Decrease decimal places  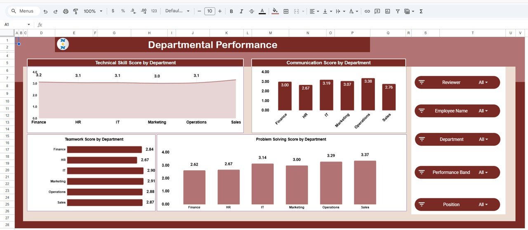tap(133, 11)
